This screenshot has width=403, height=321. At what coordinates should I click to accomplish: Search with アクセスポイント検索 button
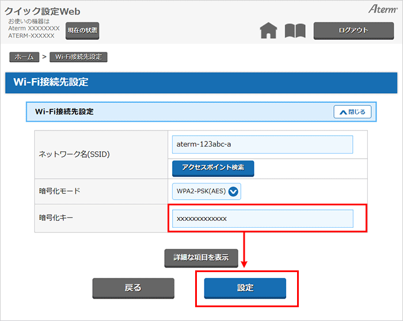click(x=213, y=168)
